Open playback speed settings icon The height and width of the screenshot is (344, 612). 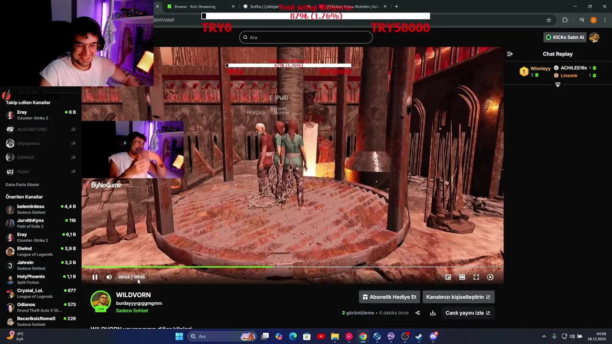[490, 277]
